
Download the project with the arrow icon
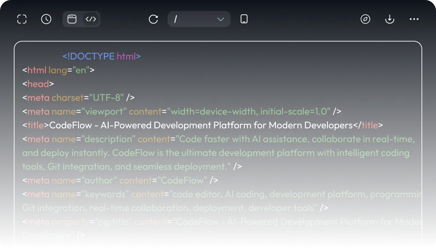[389, 19]
